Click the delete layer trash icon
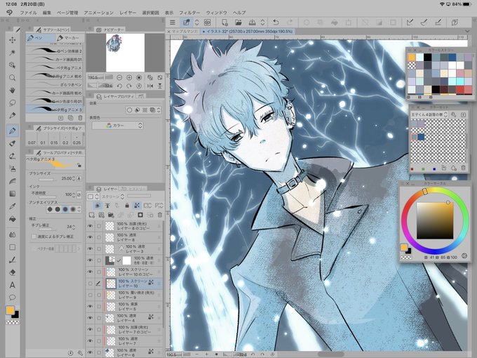This screenshot has width=477, height=358. (160, 215)
